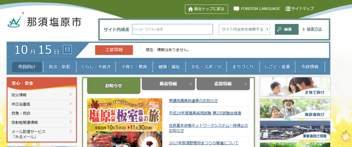Click the 安心・安全 panel header
Image resolution: width=352 pixels, height=147 pixels.
pos(42,83)
